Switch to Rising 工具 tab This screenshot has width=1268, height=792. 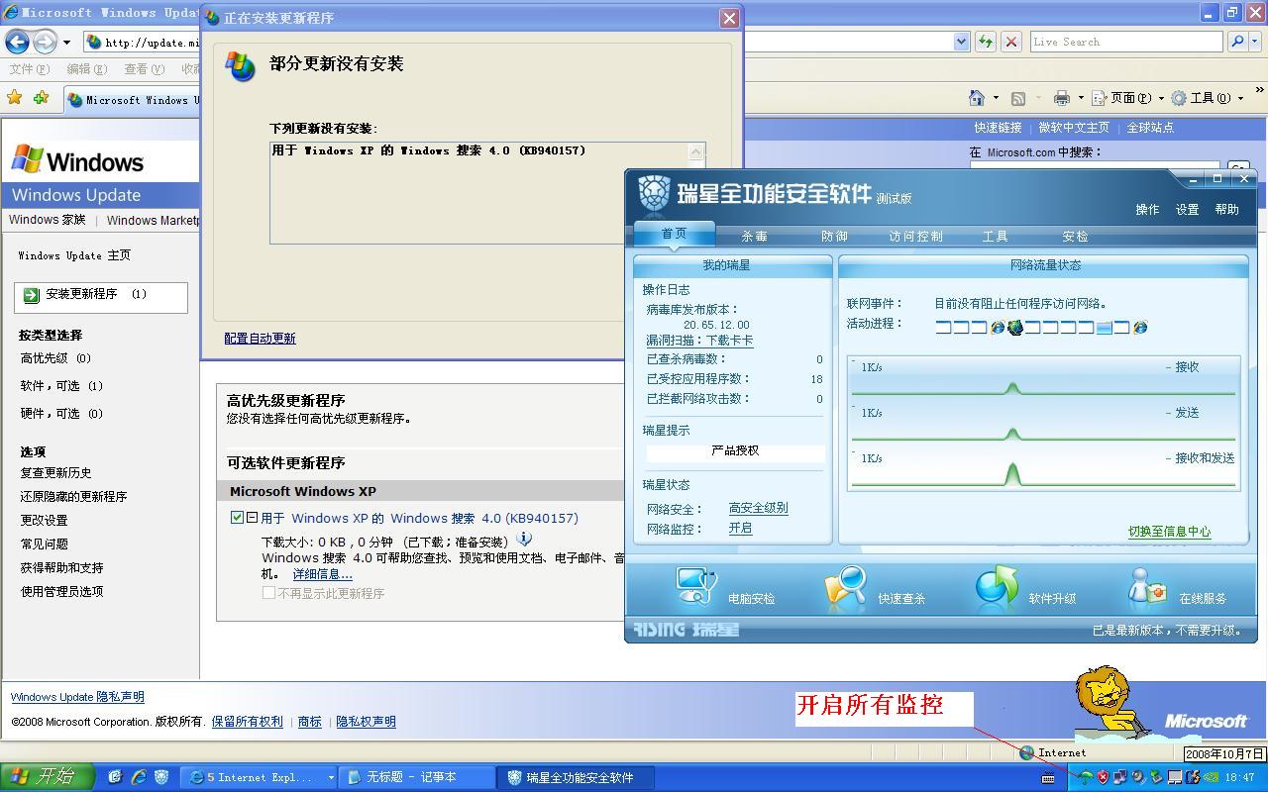point(995,236)
